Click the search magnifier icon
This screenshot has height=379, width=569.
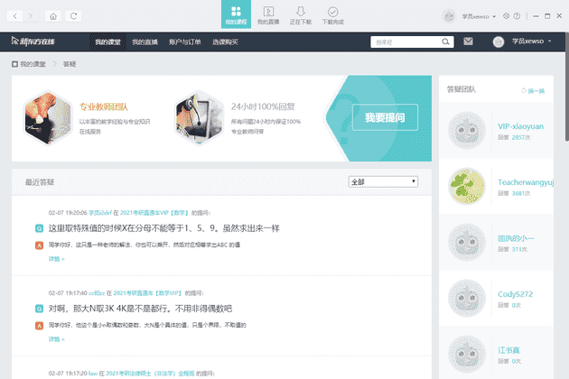[445, 42]
